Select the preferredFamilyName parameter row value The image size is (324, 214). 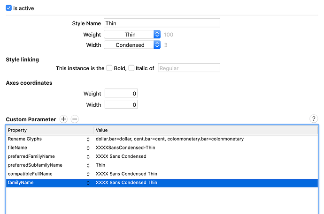[x=121, y=156]
